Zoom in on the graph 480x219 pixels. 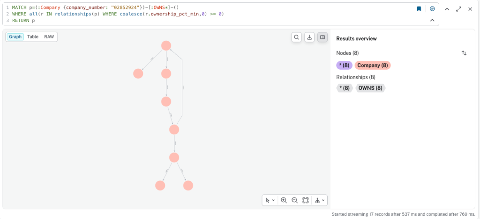pyautogui.click(x=284, y=200)
